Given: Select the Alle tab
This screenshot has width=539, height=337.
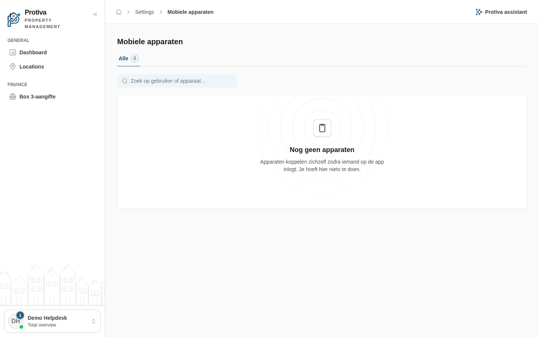Looking at the screenshot, I should [129, 58].
